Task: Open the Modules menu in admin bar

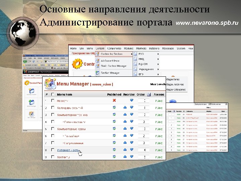Action: [129, 48]
